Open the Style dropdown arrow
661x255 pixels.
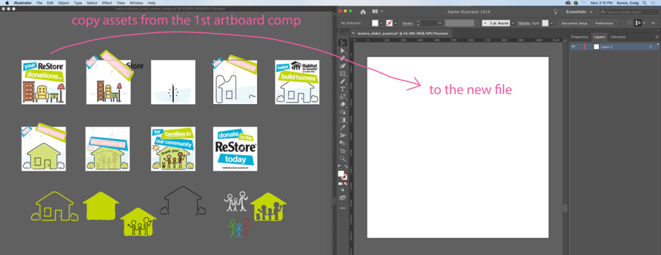(552, 23)
